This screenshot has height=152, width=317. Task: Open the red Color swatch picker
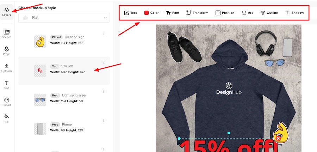point(151,13)
